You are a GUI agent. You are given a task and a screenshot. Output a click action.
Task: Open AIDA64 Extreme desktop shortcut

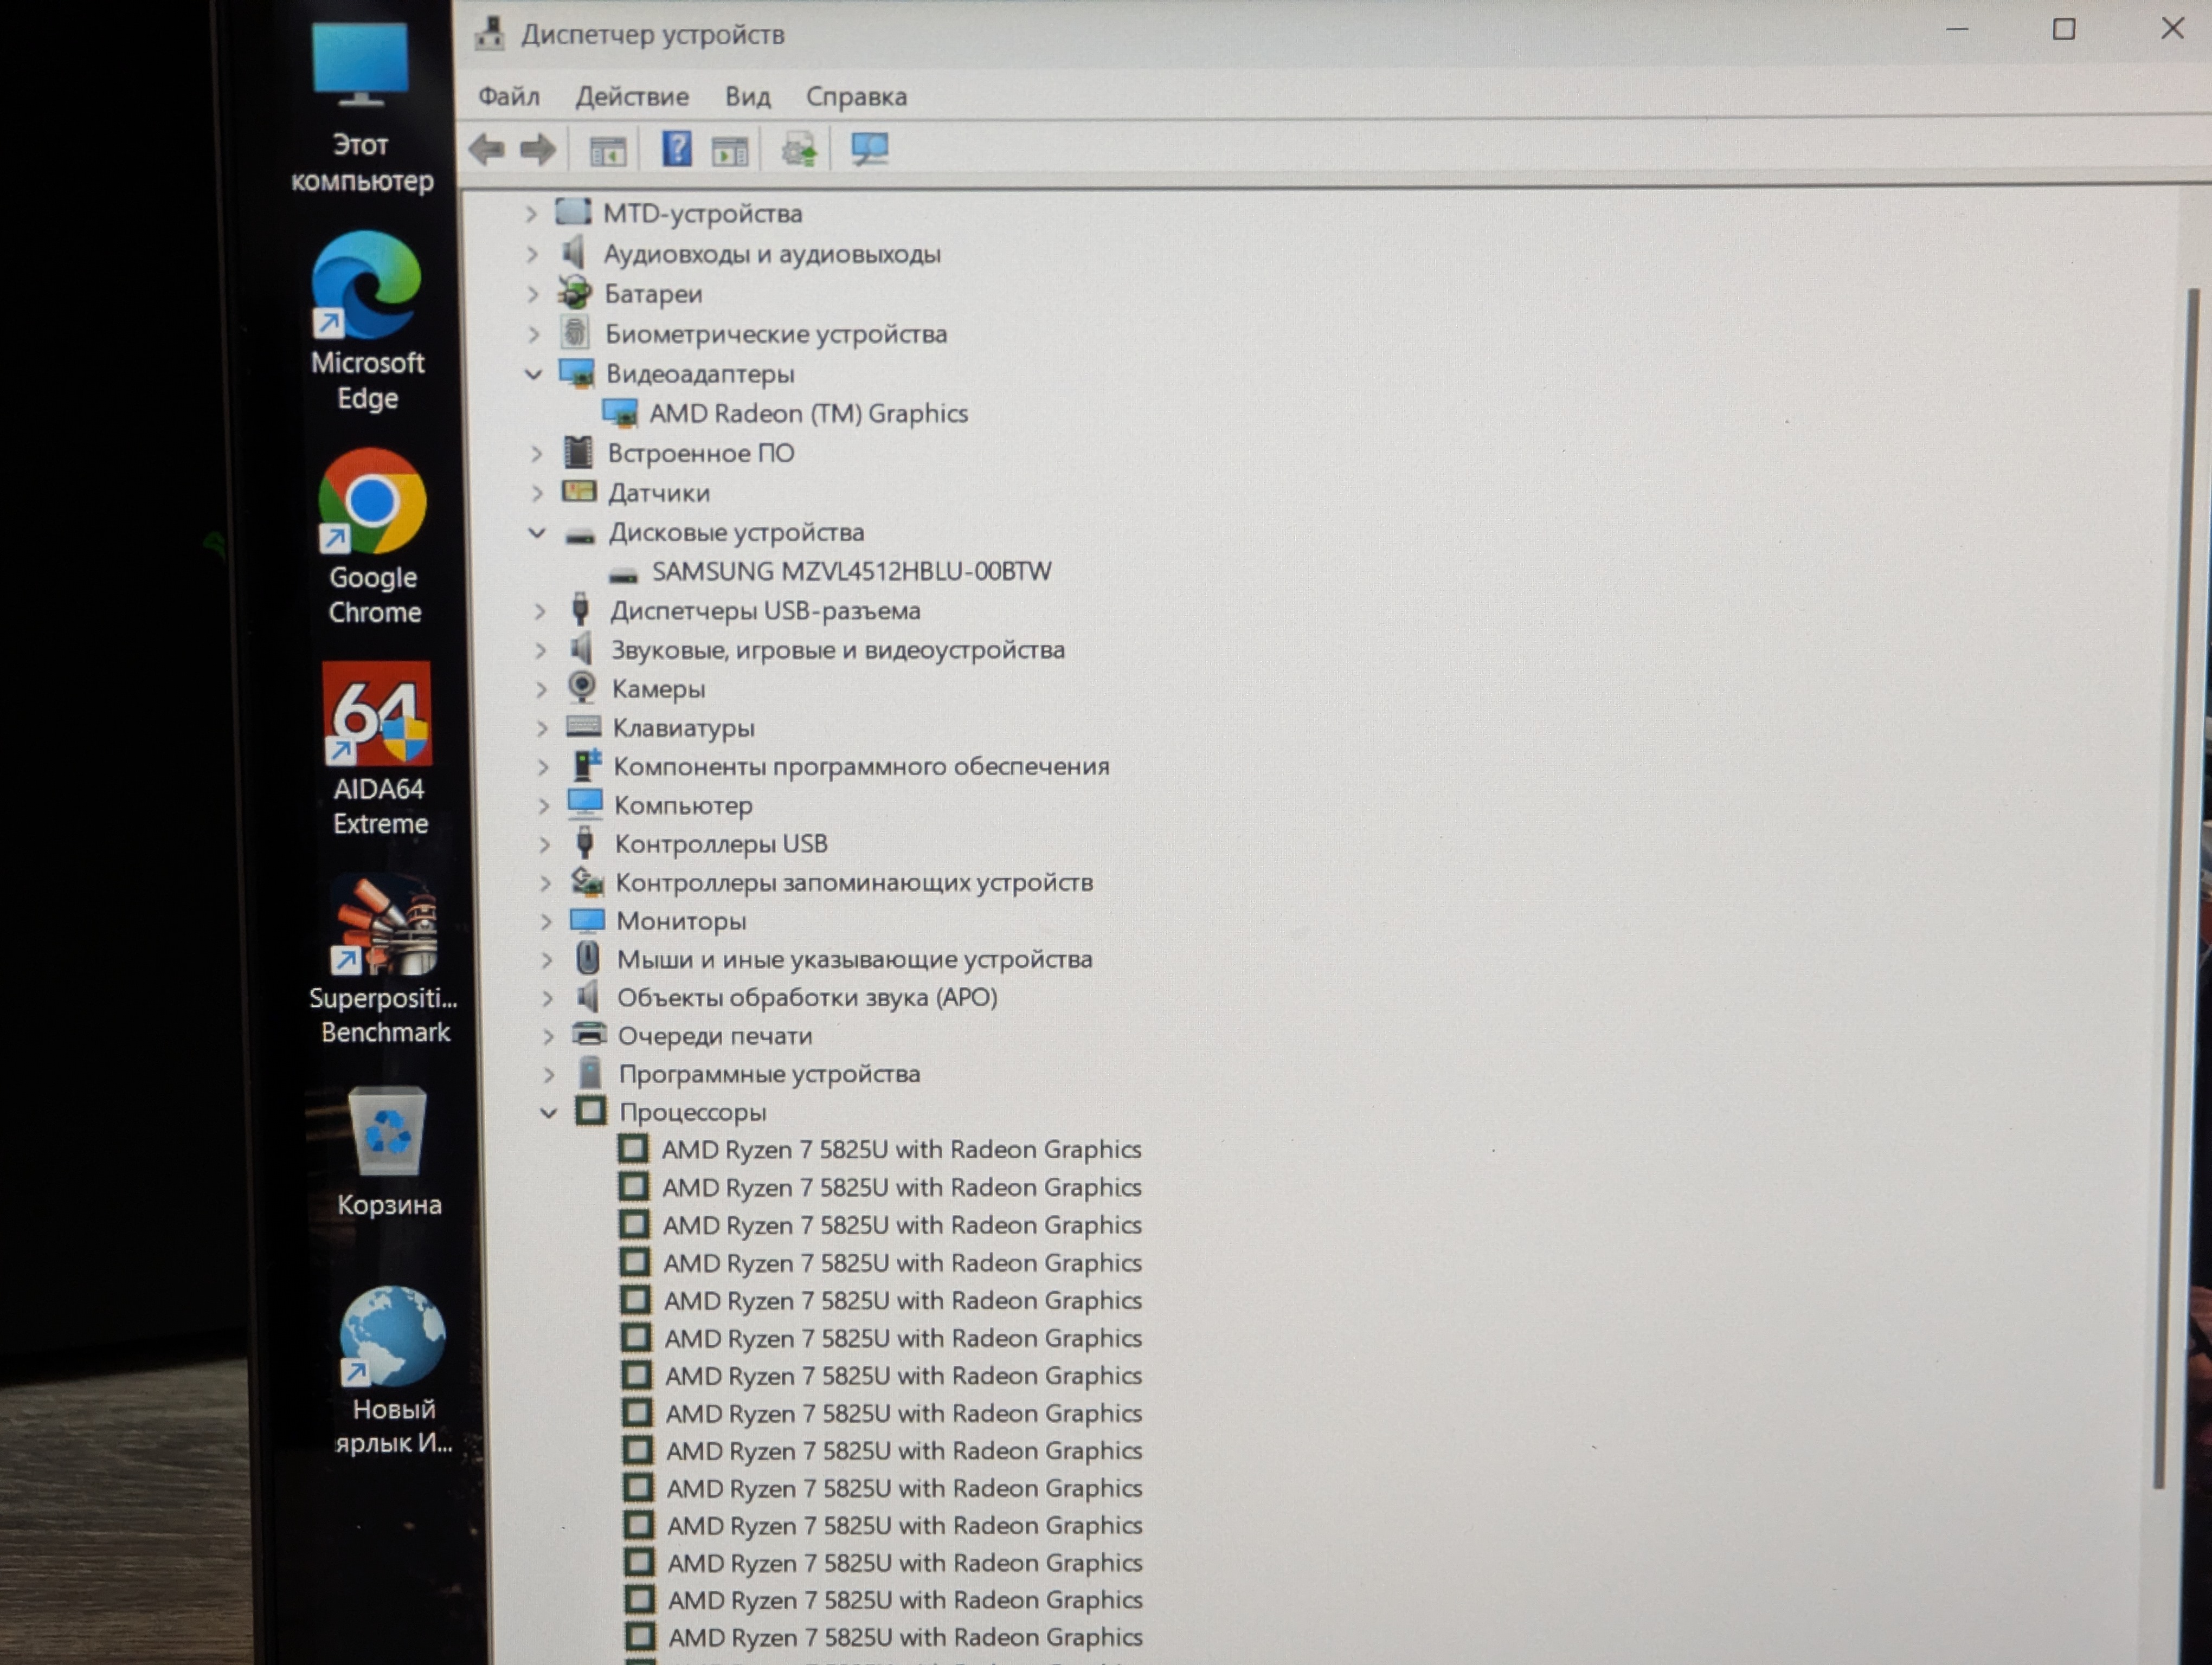(379, 748)
